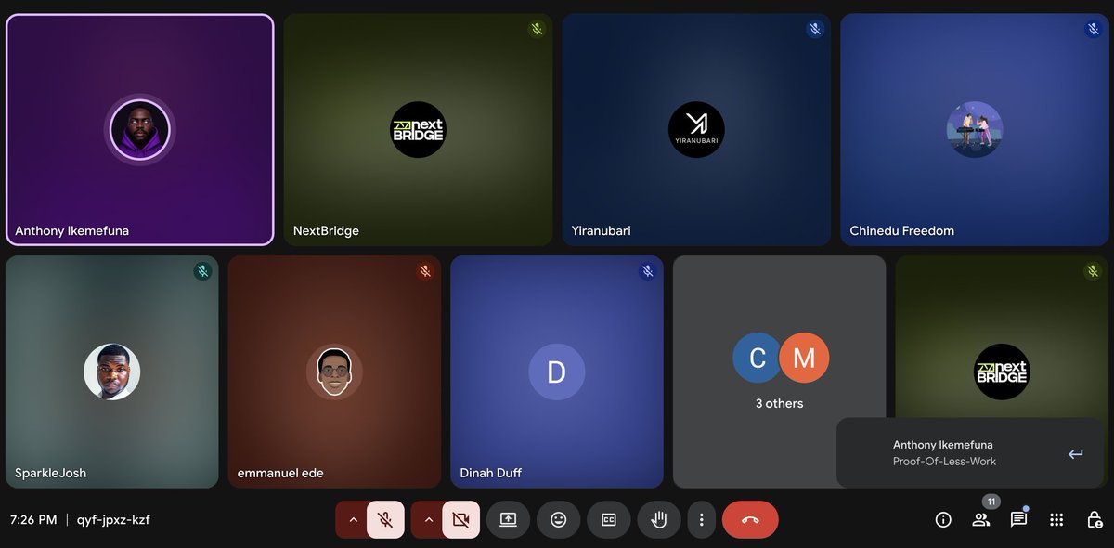The image size is (1114, 548).
Task: Click muted mic icon on Dinah Duff tile
Action: pyautogui.click(x=648, y=271)
